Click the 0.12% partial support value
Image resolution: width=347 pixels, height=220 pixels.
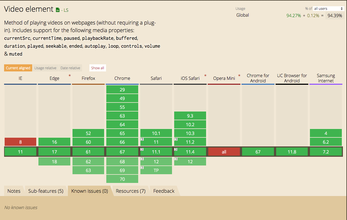pyautogui.click(x=313, y=16)
